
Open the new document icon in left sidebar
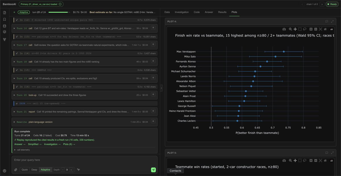[x=5, y=13]
